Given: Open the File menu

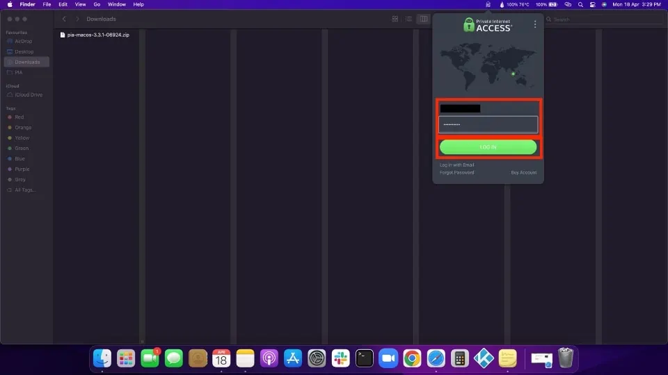Looking at the screenshot, I should [x=47, y=4].
